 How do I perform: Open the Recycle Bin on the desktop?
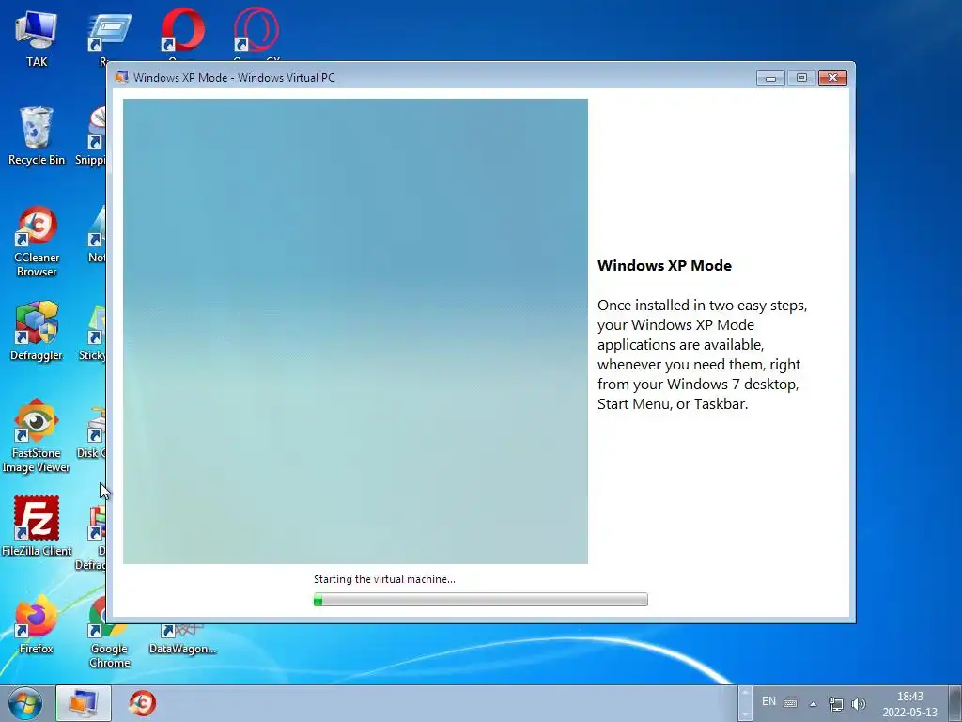point(37,135)
